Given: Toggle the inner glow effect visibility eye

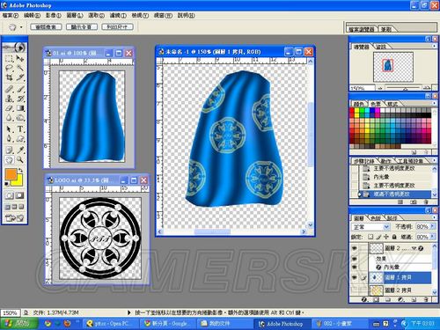Looking at the screenshot, I should [355, 267].
